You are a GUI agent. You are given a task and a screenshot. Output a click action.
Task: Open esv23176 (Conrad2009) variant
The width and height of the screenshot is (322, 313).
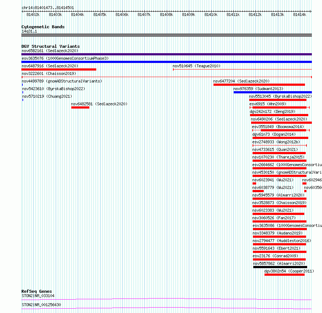click(x=275, y=256)
